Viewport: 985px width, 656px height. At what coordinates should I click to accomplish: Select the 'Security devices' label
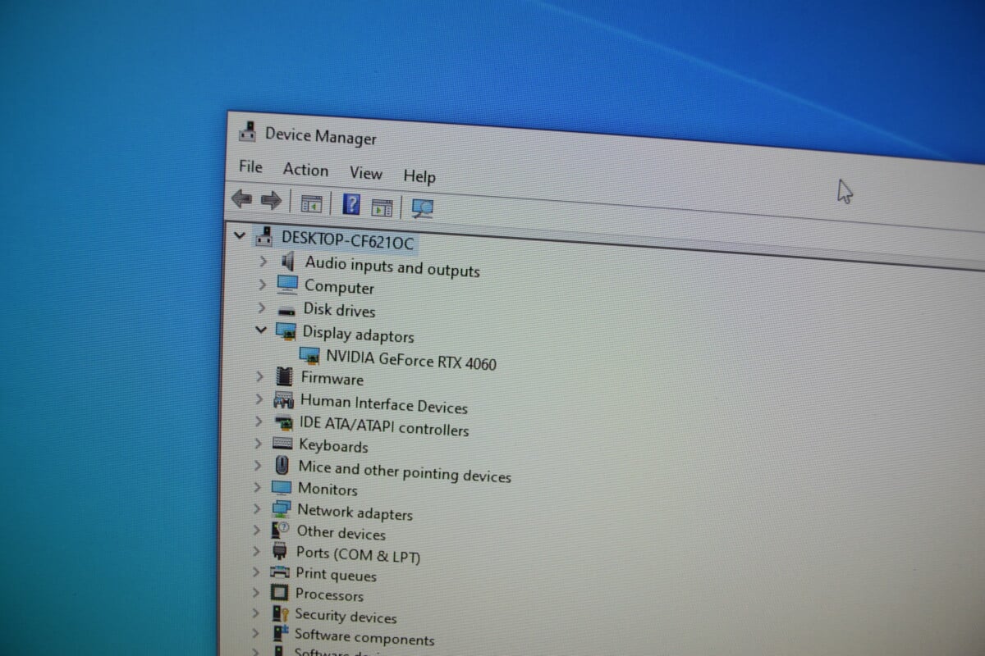(x=346, y=615)
